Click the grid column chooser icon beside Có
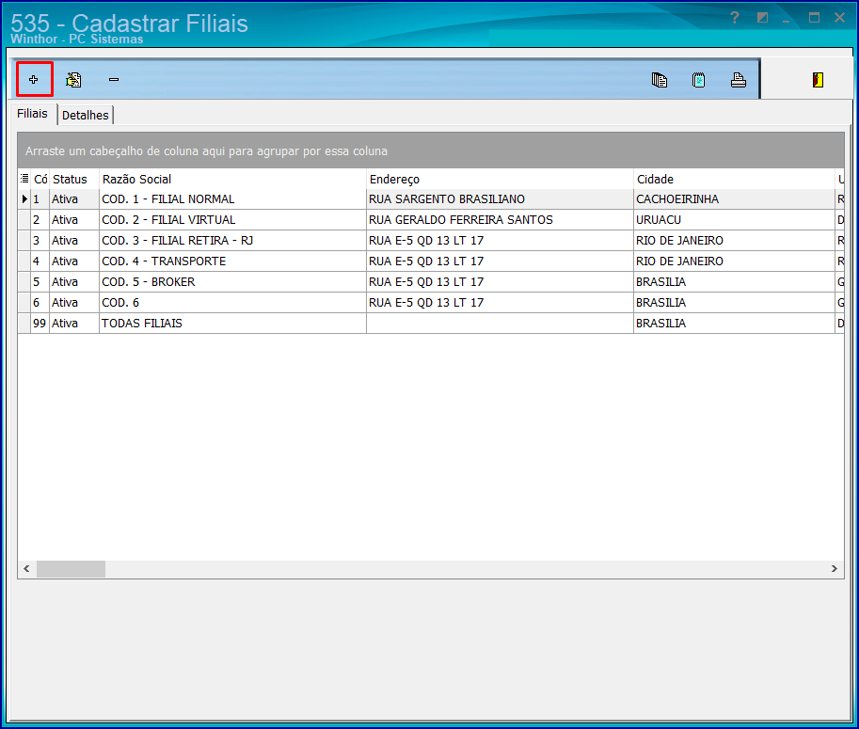 (x=24, y=179)
